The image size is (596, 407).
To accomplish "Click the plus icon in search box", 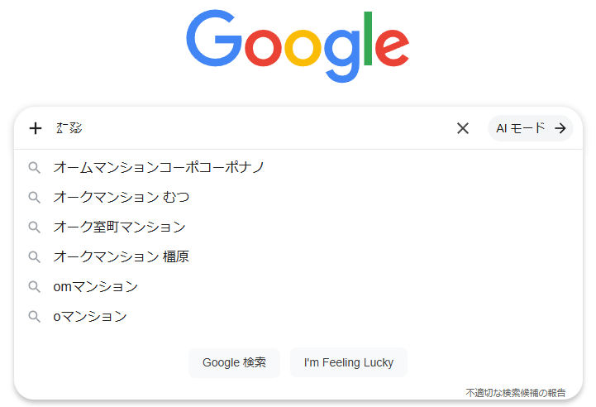I will tap(36, 128).
